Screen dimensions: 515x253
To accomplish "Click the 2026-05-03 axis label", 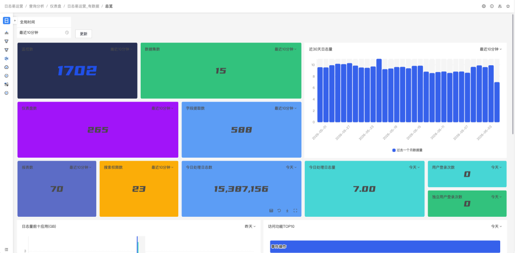I will (484, 133).
